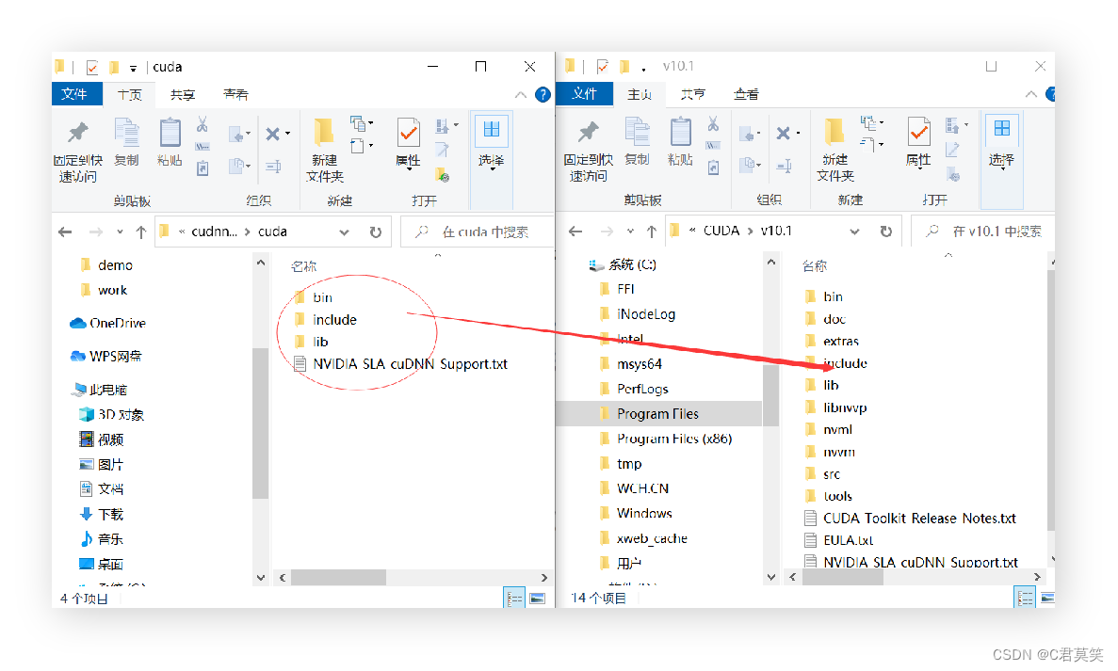The height and width of the screenshot is (671, 1118).
Task: Click Properties icon in cuda window
Action: [x=409, y=133]
